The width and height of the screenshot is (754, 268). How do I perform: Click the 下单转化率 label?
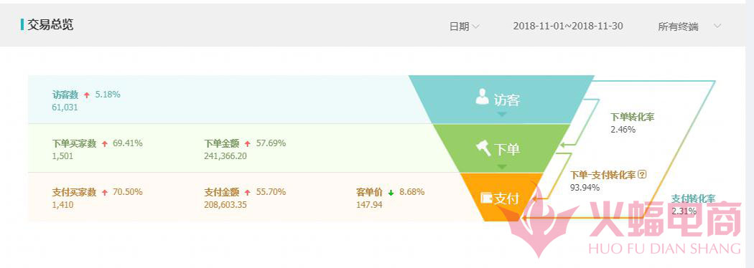633,117
